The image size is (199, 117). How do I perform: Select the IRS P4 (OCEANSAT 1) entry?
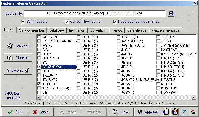(x=59, y=41)
